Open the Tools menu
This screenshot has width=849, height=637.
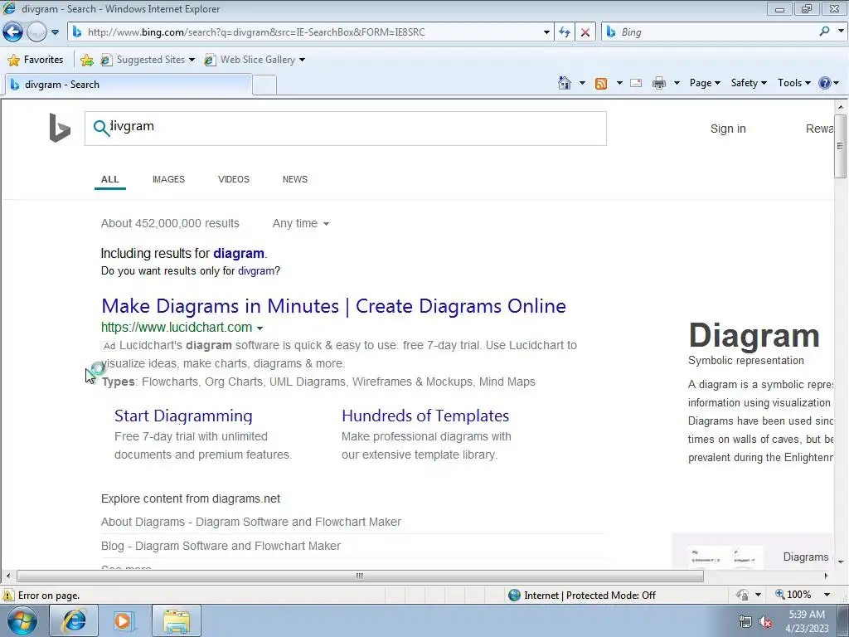pyautogui.click(x=793, y=83)
